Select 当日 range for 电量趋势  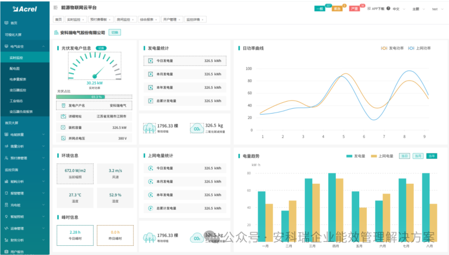point(404,156)
